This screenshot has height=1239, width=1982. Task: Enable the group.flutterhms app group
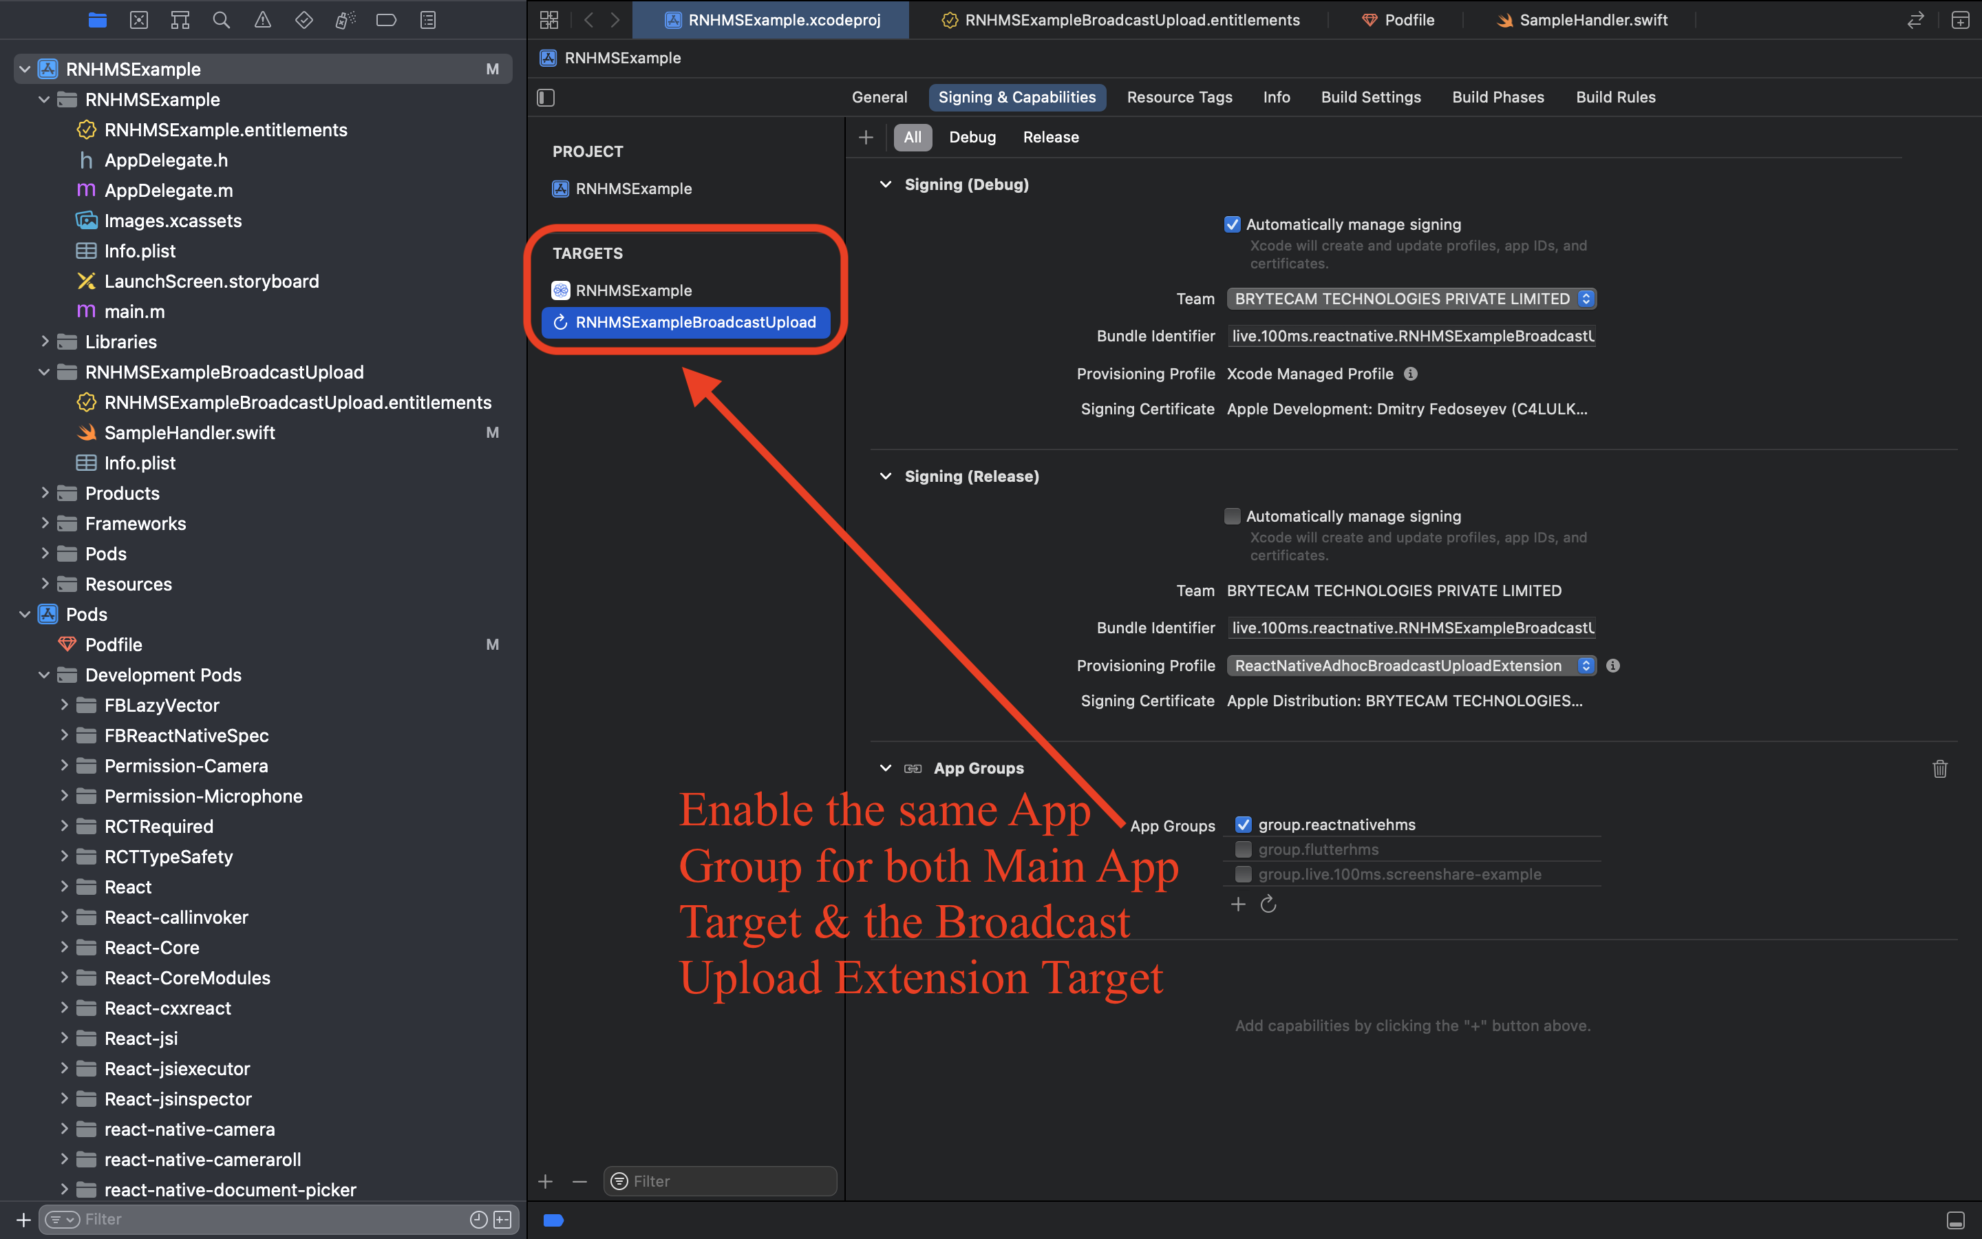1244,850
